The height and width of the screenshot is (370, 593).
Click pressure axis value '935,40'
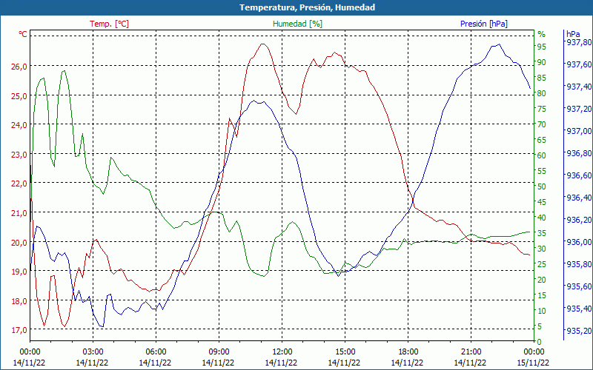[x=579, y=309]
